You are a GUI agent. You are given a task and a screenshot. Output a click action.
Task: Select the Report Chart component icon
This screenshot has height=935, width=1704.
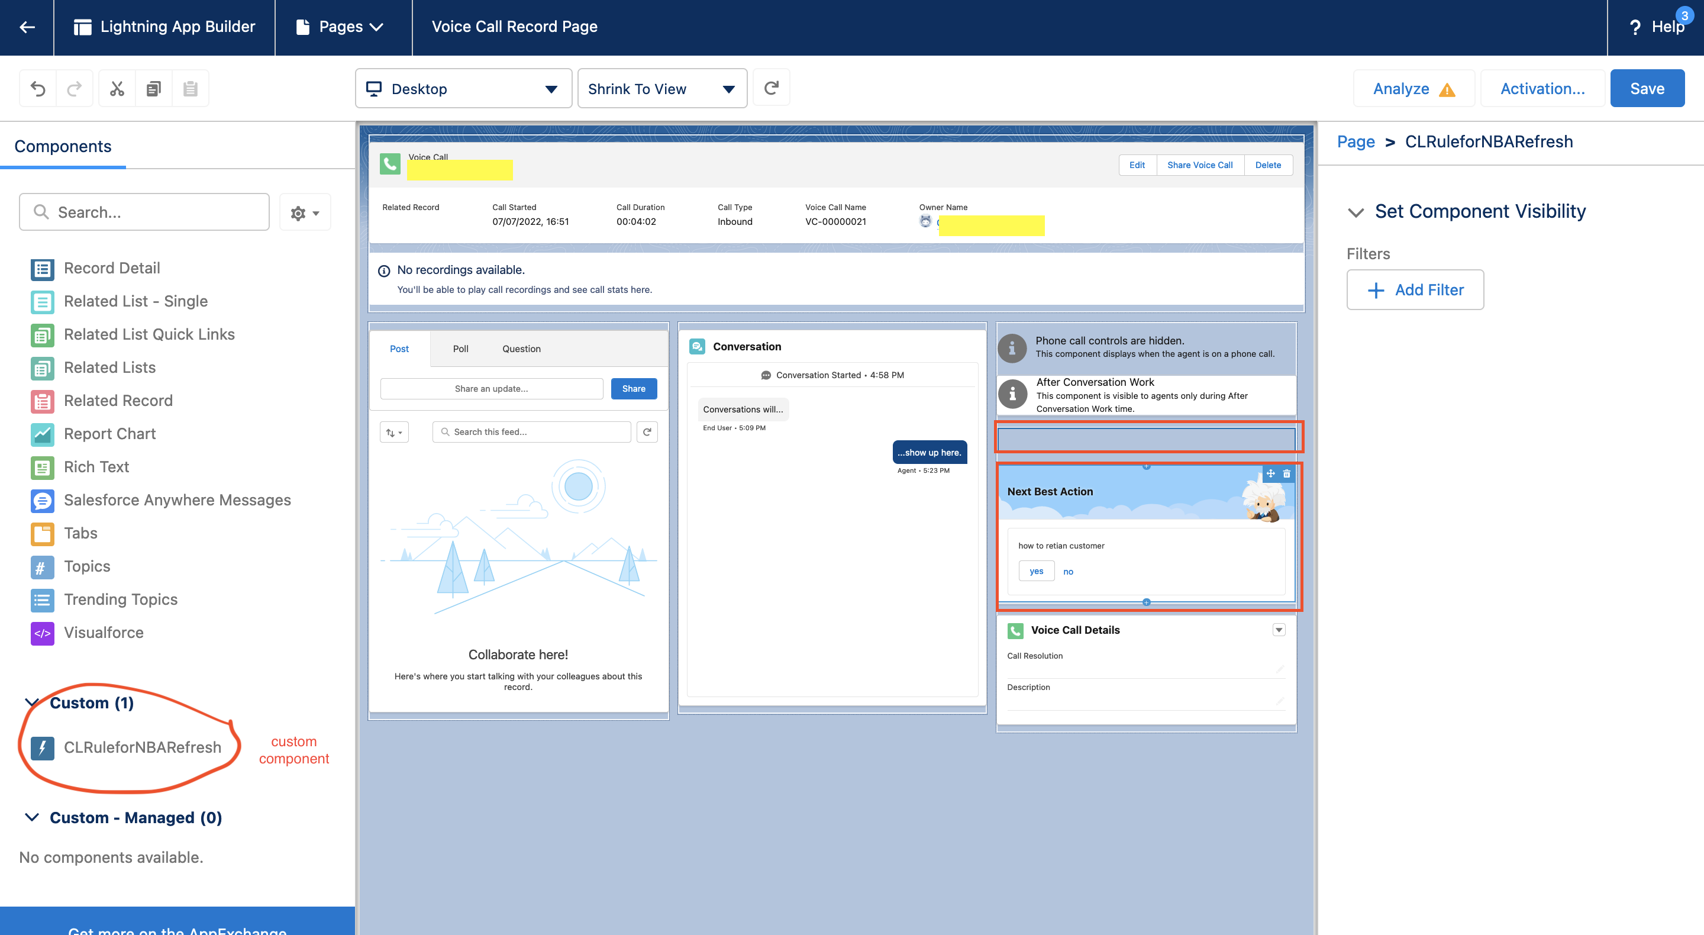[x=43, y=434]
